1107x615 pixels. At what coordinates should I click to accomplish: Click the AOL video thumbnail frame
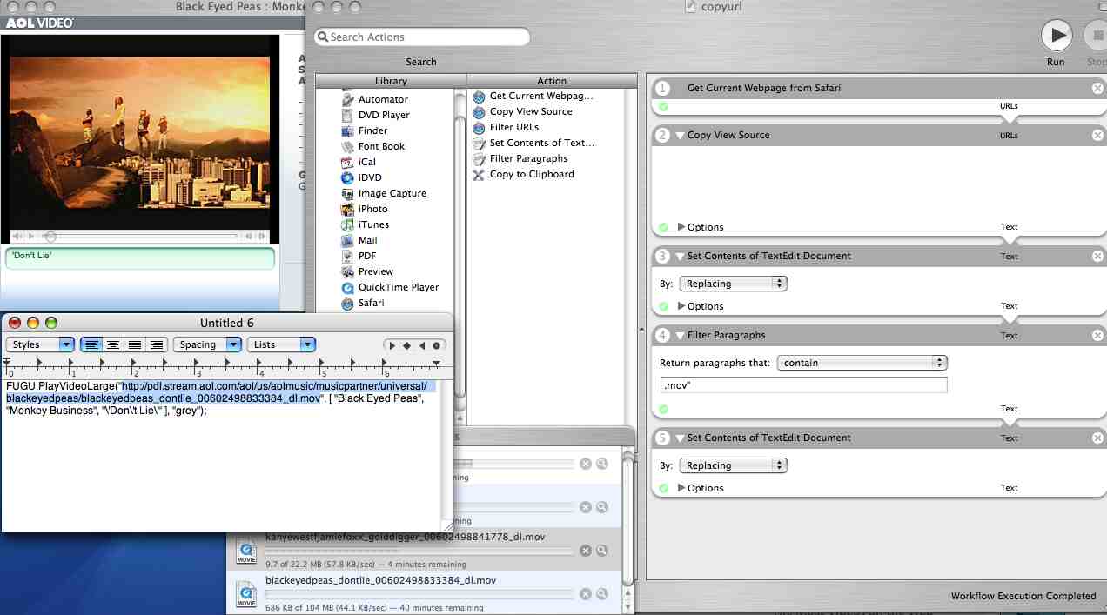coord(139,130)
